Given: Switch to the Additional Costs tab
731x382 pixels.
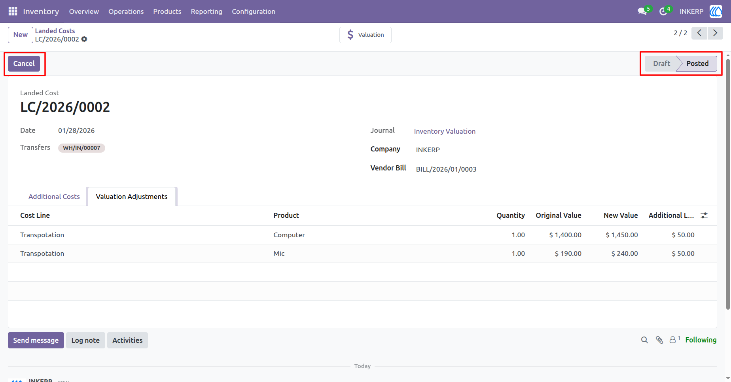Looking at the screenshot, I should [54, 197].
